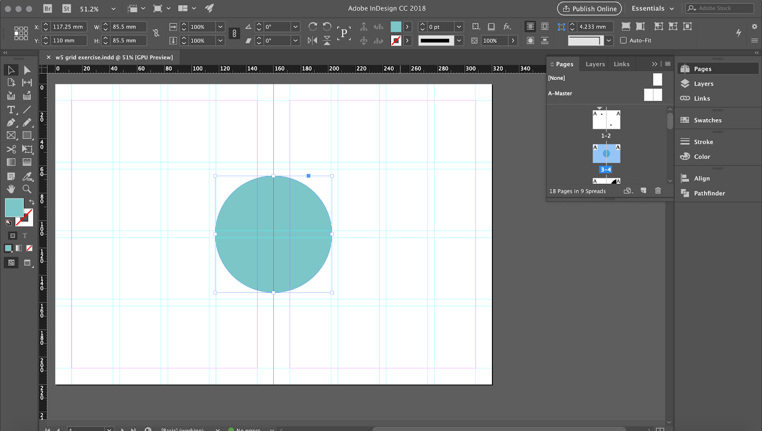Viewport: 762px width, 431px height.
Task: Click the teal fill color swatch
Action: coord(14,207)
